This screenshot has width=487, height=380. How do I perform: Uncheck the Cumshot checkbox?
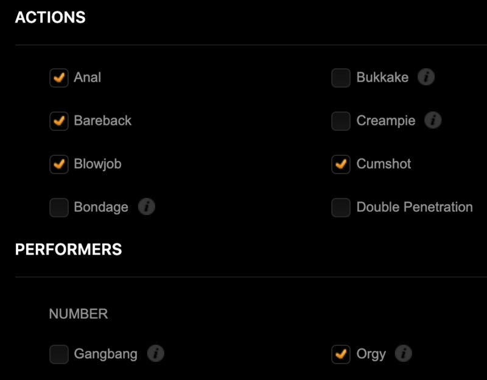[x=341, y=164]
